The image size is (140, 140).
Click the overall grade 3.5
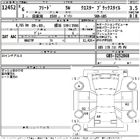click(133, 8)
